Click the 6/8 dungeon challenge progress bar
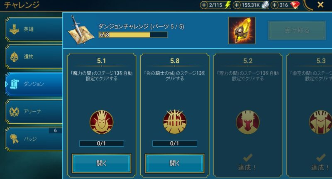 coord(133,34)
